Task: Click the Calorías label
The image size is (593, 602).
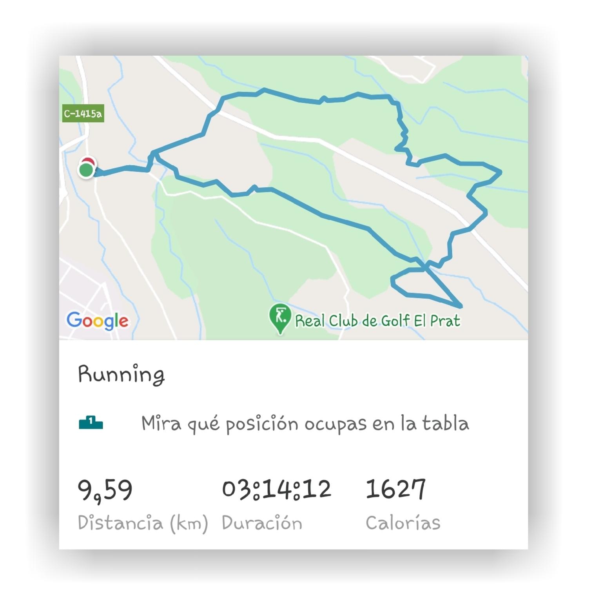Action: point(403,523)
